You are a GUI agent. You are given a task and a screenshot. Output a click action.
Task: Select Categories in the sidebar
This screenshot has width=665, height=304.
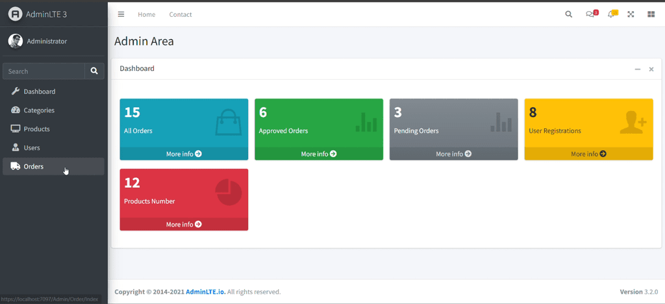pos(39,110)
